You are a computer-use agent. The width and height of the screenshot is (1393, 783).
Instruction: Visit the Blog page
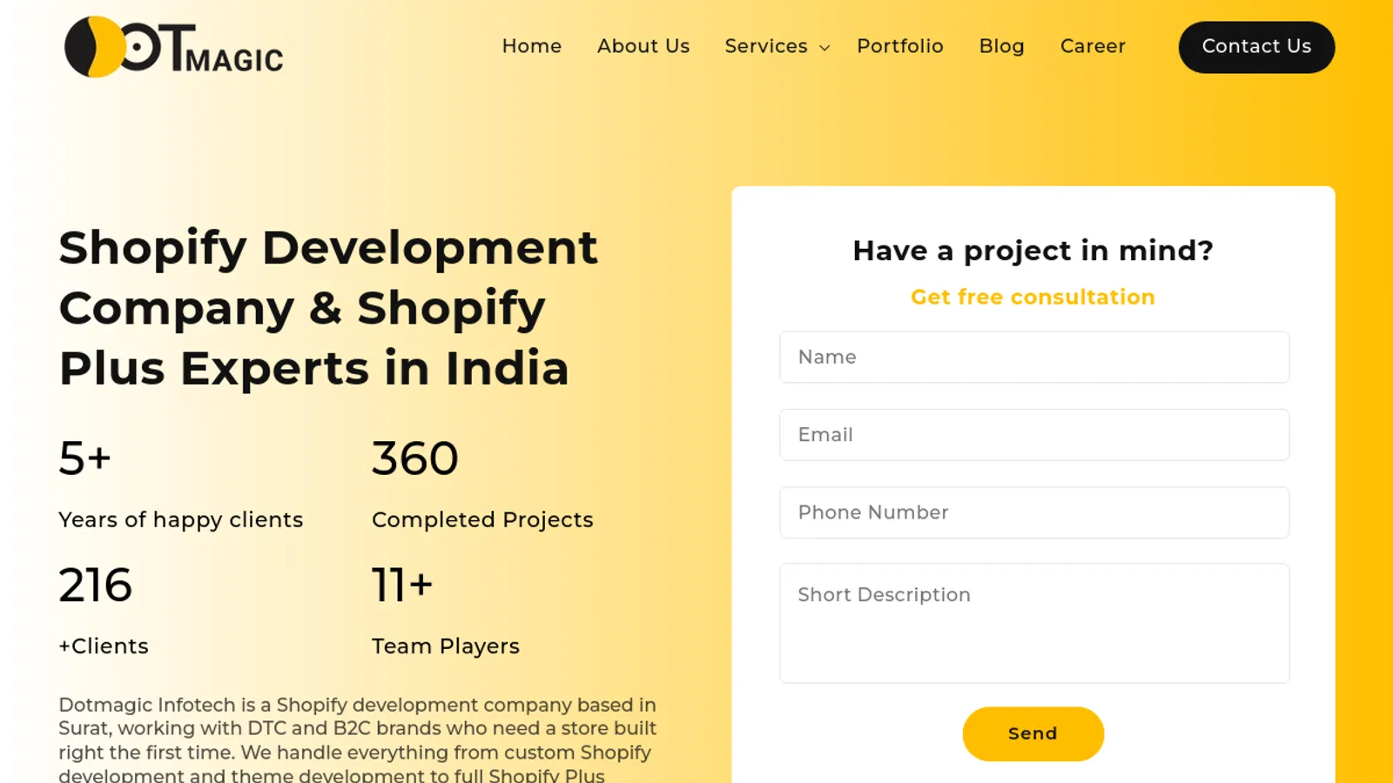click(1002, 46)
